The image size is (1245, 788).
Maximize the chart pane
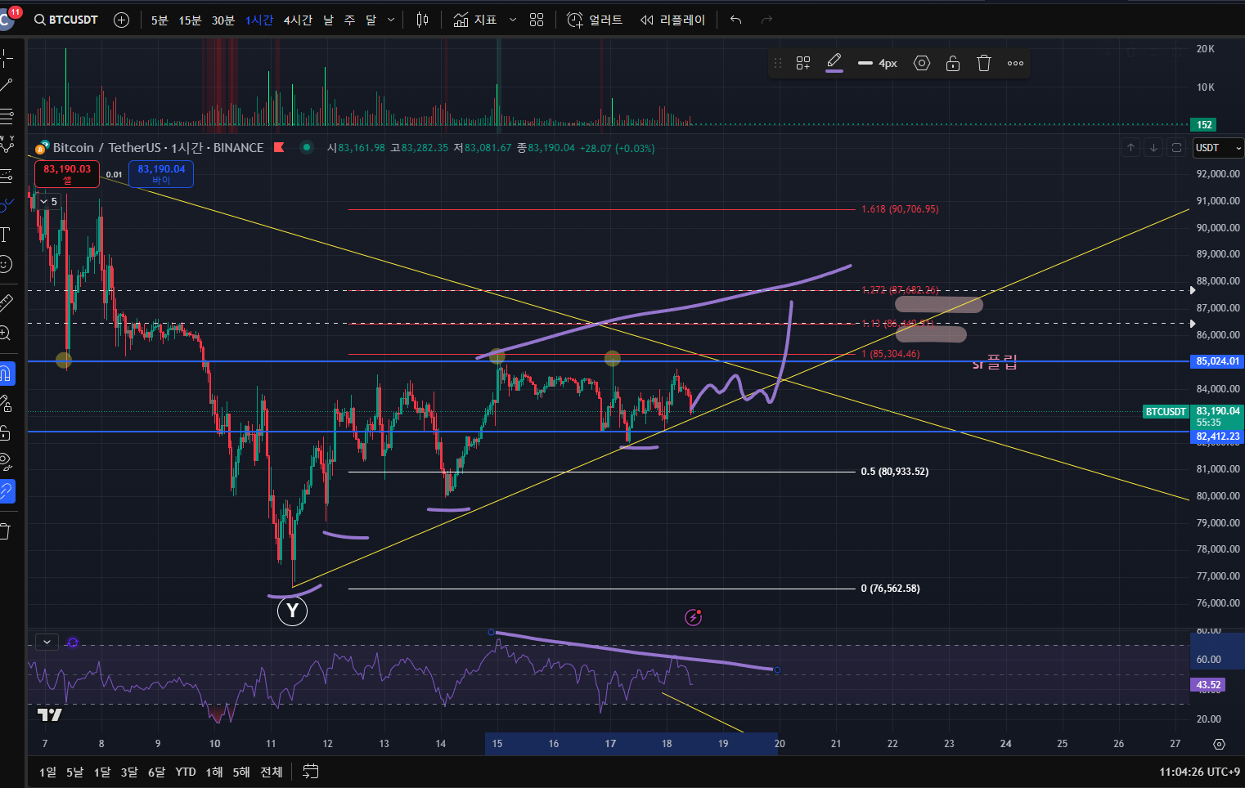point(1176,148)
